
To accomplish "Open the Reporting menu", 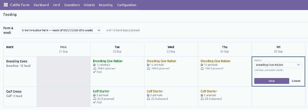I will [x=106, y=5].
